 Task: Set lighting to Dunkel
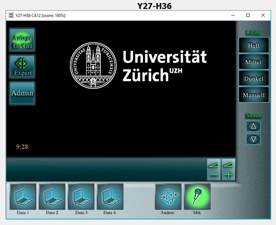(254, 78)
